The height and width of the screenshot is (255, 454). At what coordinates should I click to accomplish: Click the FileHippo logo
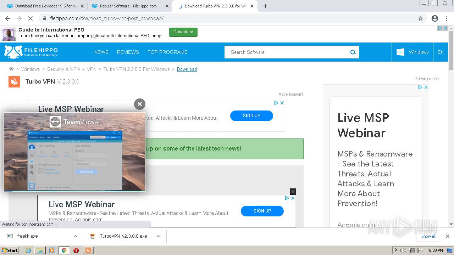31,52
